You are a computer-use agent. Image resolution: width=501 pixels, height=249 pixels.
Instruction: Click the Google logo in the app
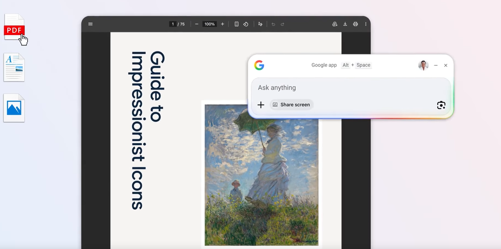(259, 65)
